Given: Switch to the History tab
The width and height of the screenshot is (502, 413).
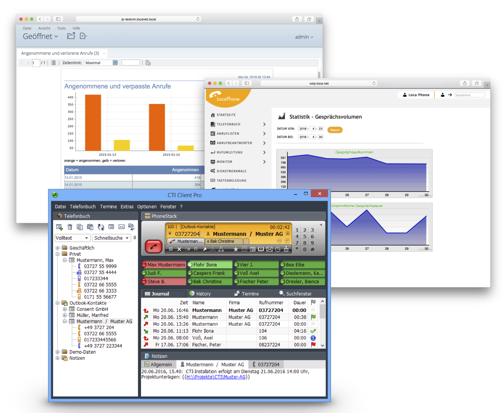Looking at the screenshot, I should tap(203, 294).
